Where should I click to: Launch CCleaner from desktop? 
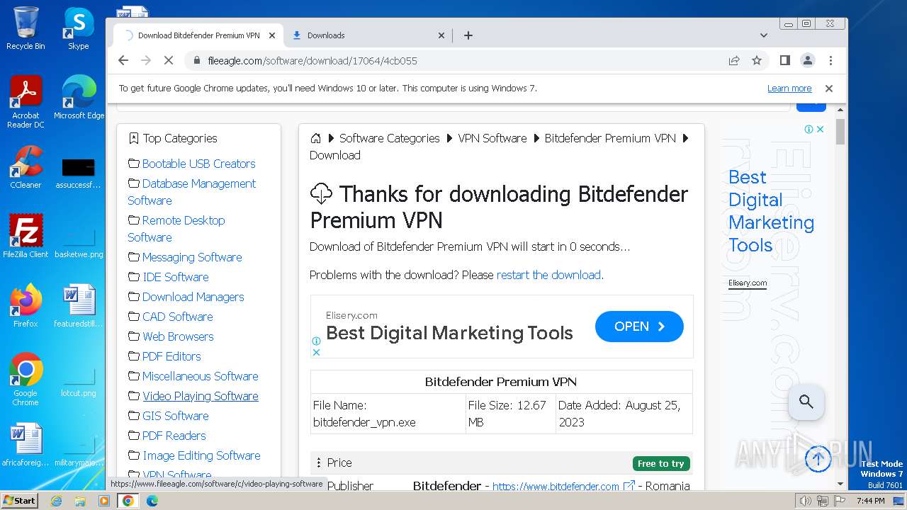coord(26,167)
